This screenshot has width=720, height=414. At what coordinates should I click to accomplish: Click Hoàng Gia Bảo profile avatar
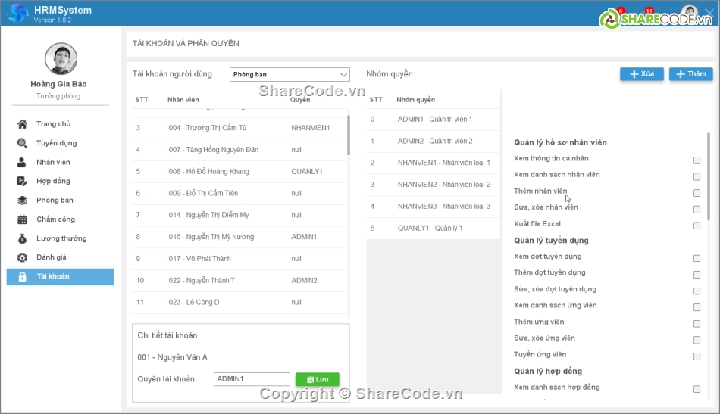[x=60, y=58]
